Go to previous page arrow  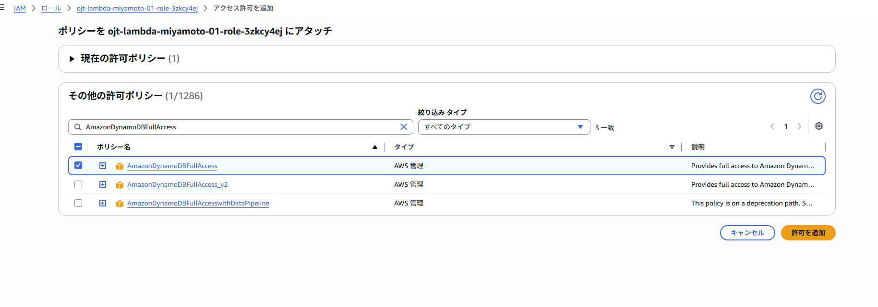pyautogui.click(x=772, y=126)
